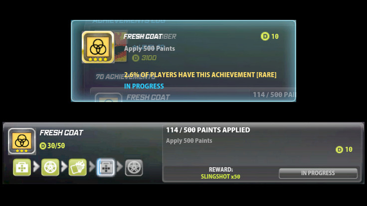Select the SLINGSHOT x50 reward text

(220, 177)
